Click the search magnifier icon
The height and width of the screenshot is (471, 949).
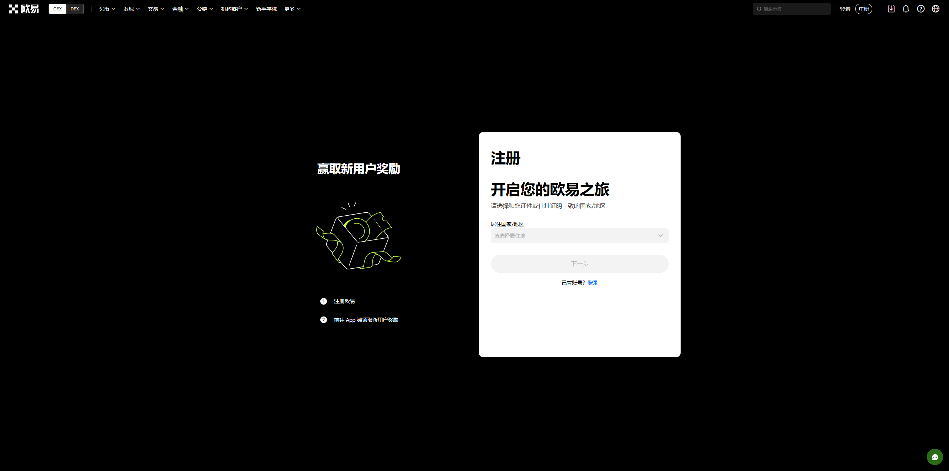point(759,9)
